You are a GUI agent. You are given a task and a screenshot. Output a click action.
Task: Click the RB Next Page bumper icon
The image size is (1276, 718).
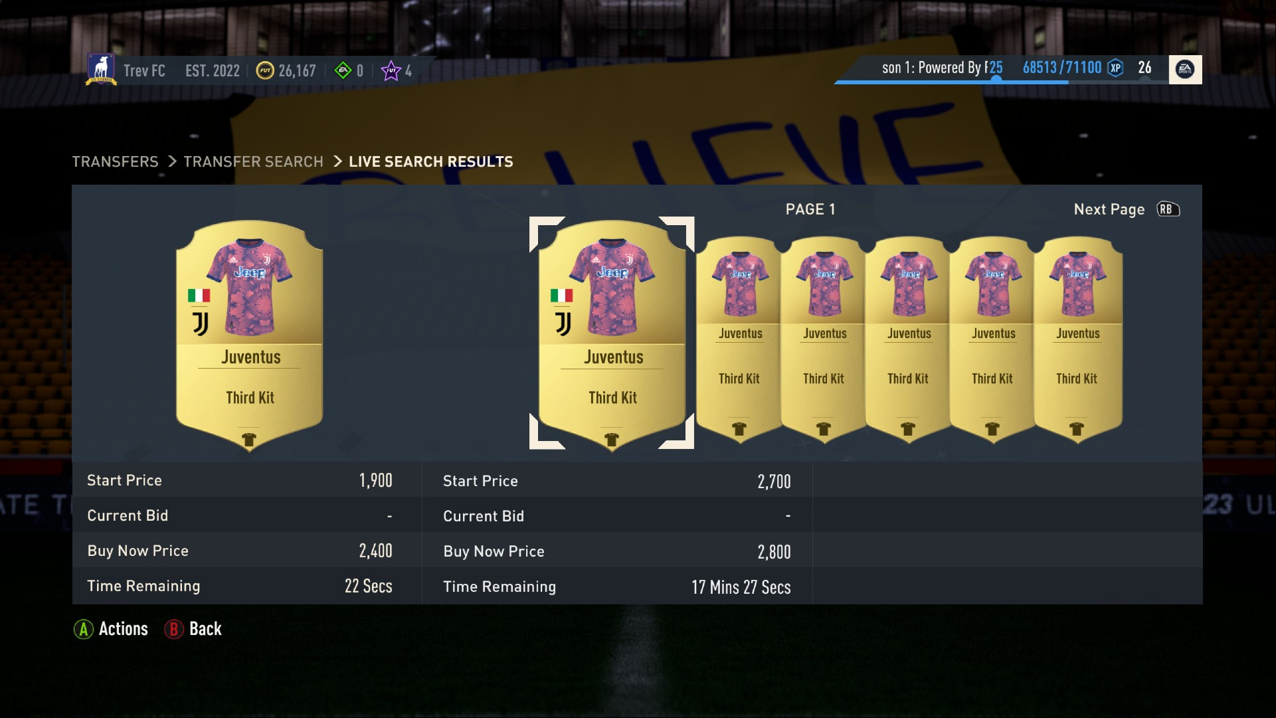tap(1168, 209)
